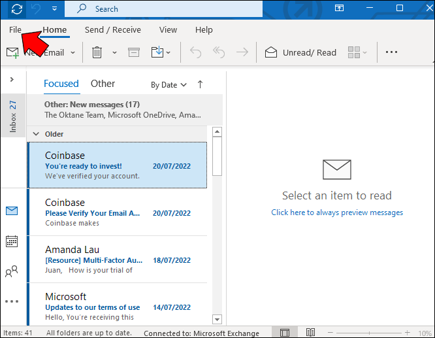Click the Delete trash can icon

[x=97, y=52]
